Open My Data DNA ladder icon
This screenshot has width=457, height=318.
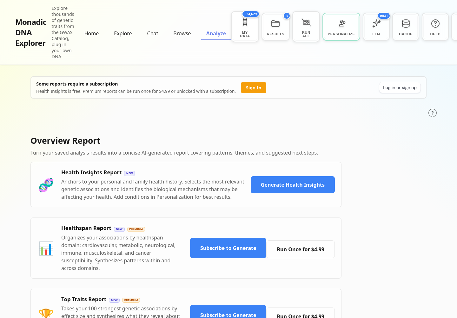click(x=245, y=27)
